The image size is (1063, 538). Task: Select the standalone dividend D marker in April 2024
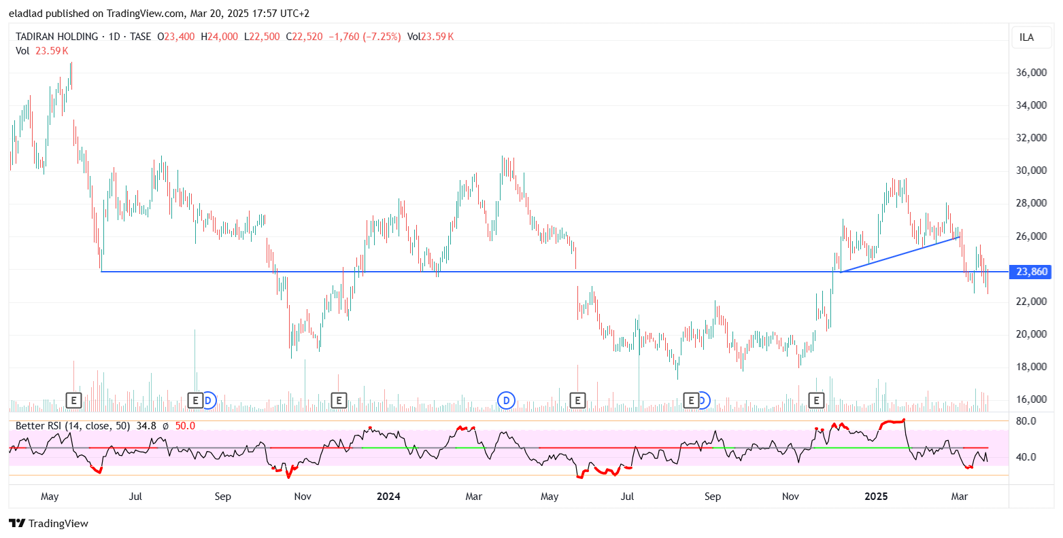pos(505,401)
